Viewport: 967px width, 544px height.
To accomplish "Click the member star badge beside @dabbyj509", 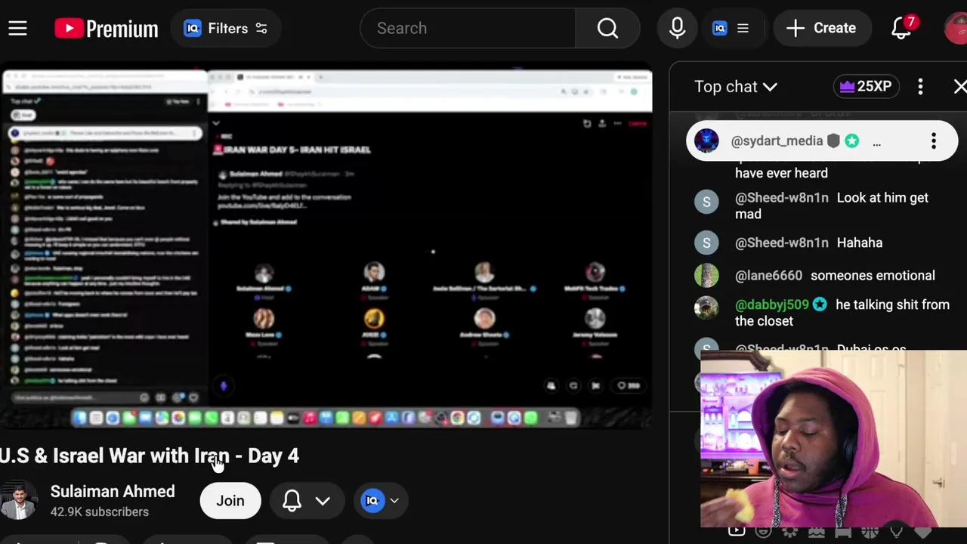I will [x=820, y=304].
